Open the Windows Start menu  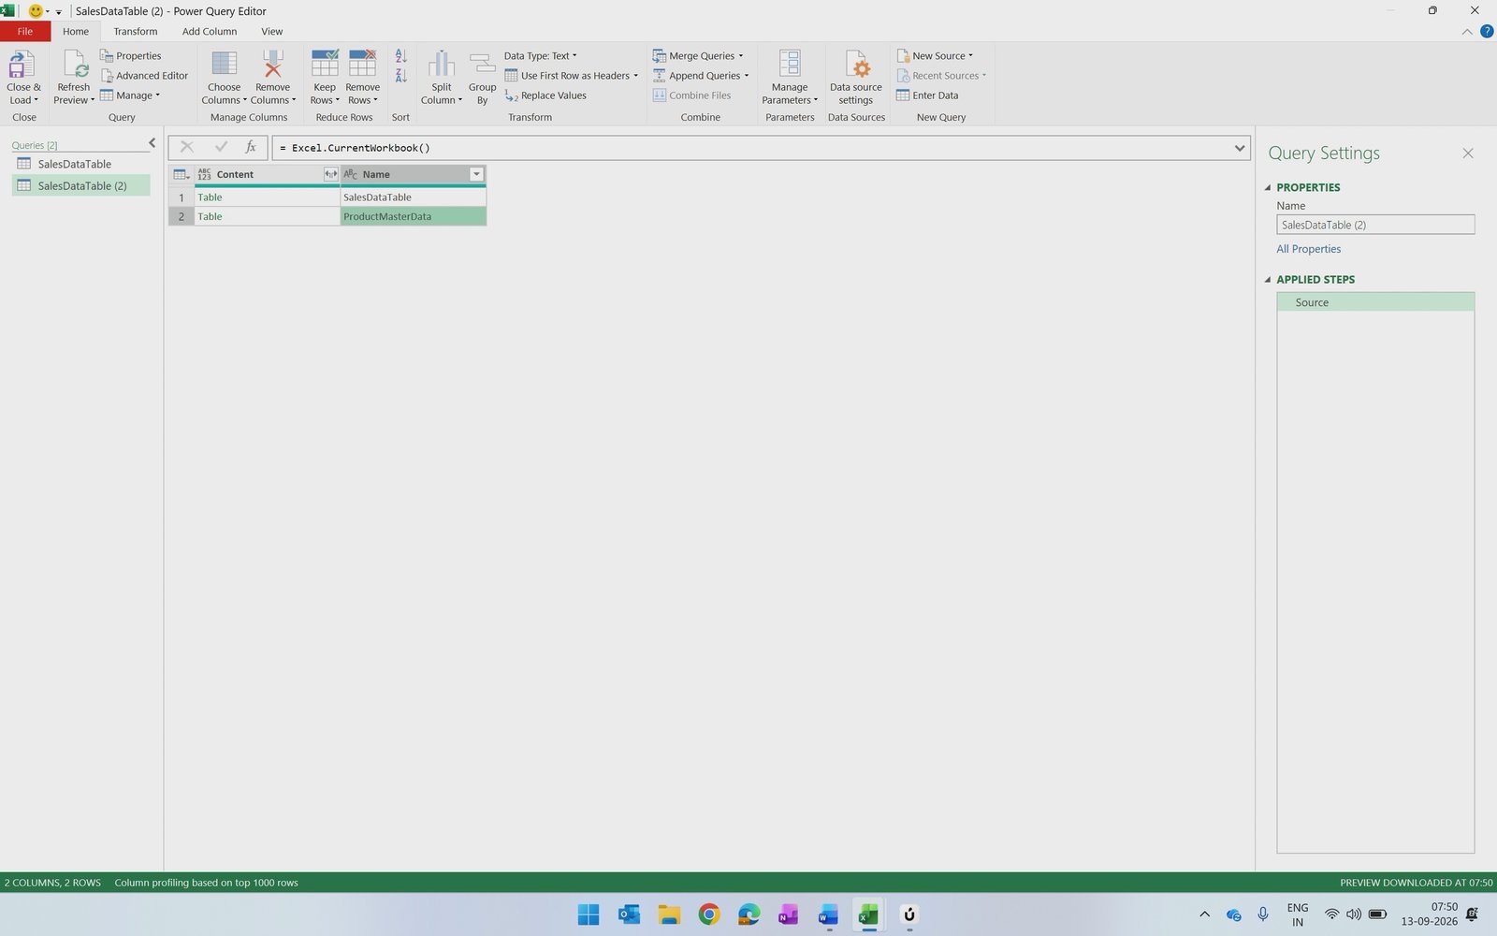[x=589, y=914]
